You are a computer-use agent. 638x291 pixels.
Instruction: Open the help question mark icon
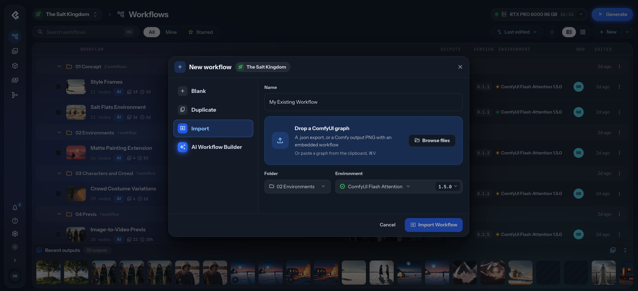tap(15, 221)
